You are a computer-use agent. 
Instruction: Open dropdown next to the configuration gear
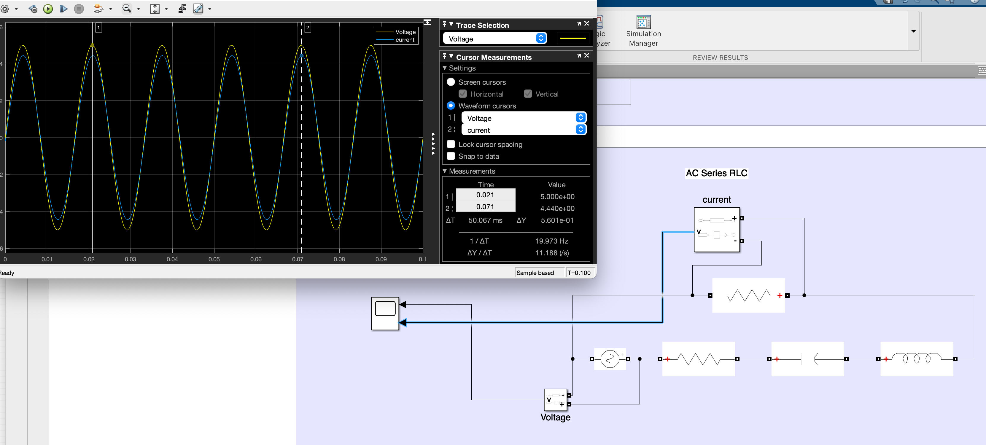[x=16, y=9]
